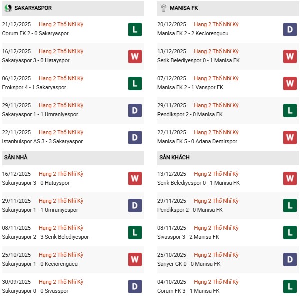Click L badge for Corum FK 2-0 Sakaryaspor
Viewport: 300px width, 297px height.
pos(135,29)
